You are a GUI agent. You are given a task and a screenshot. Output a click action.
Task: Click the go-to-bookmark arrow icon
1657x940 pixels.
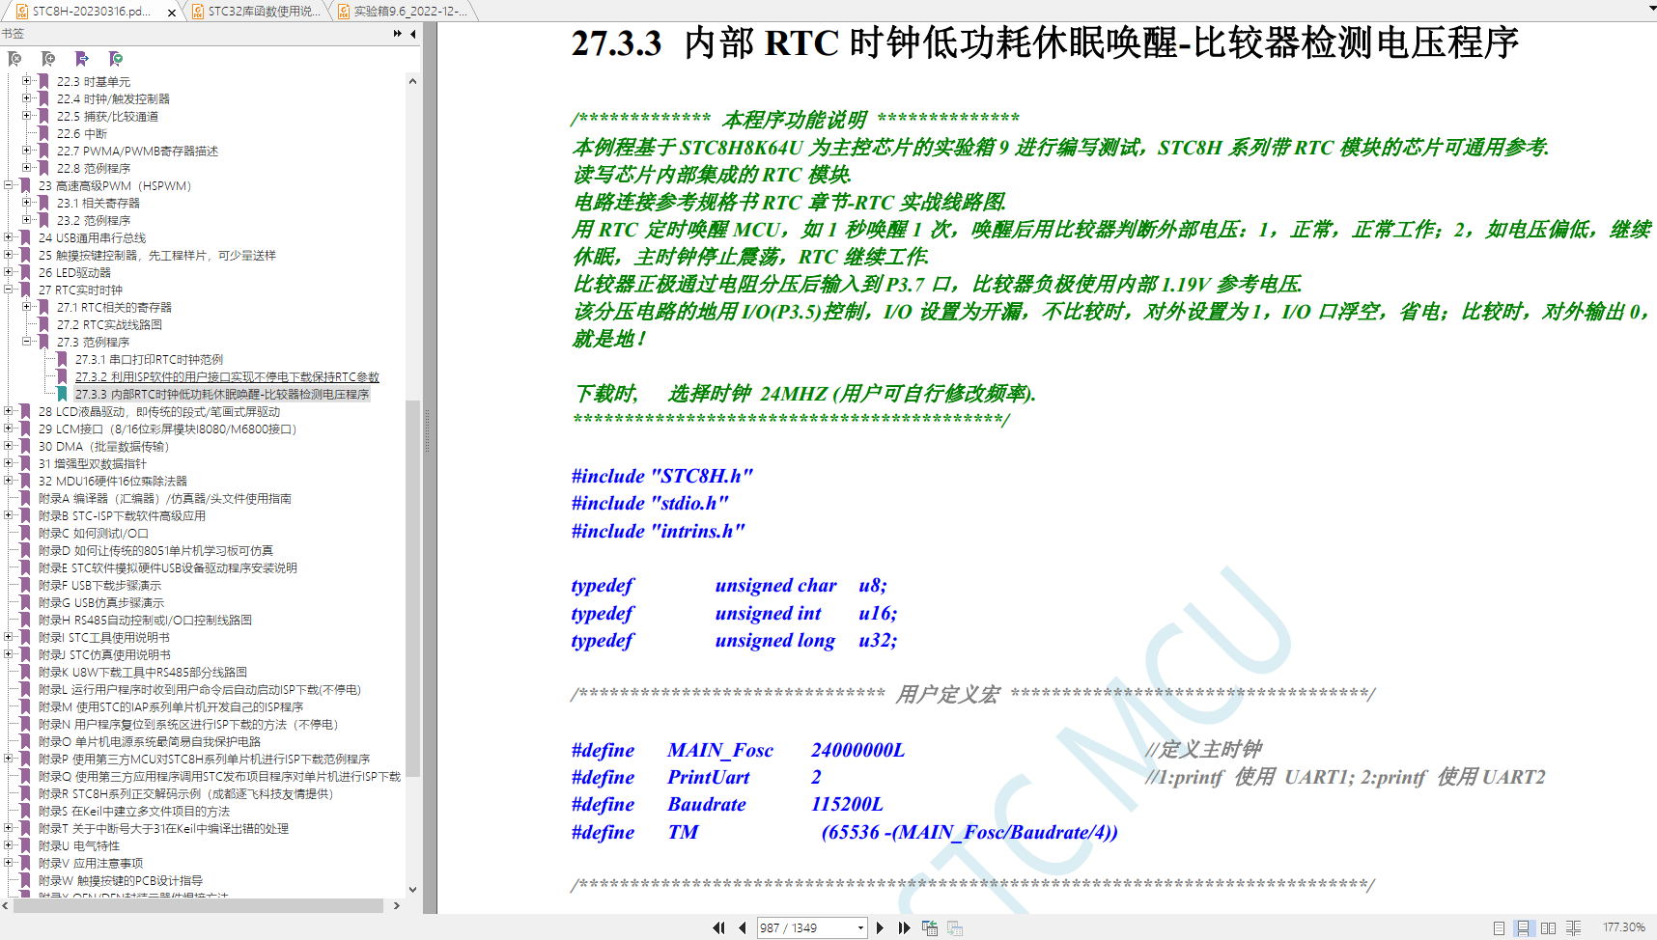(x=82, y=59)
